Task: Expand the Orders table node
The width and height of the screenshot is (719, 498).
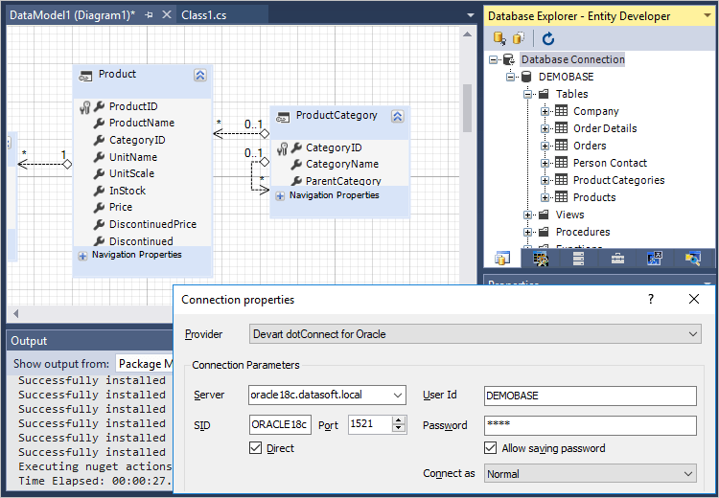Action: pos(545,147)
